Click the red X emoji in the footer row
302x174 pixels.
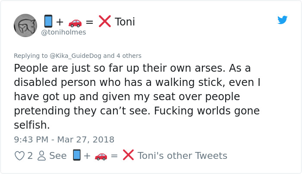128,155
